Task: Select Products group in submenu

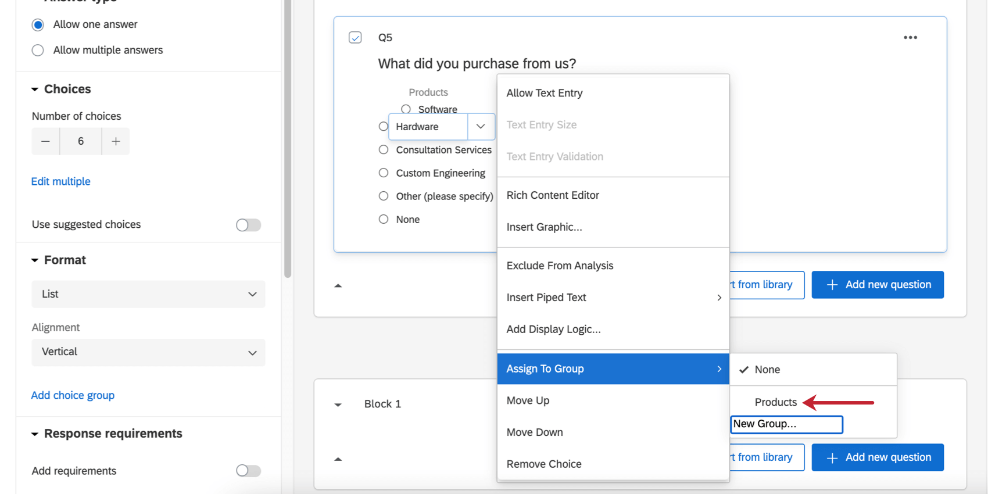Action: point(775,402)
